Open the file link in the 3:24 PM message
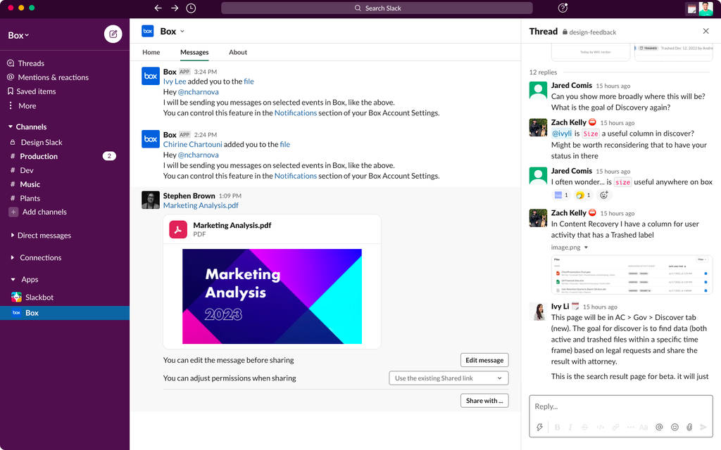This screenshot has height=450, width=721. click(x=249, y=82)
